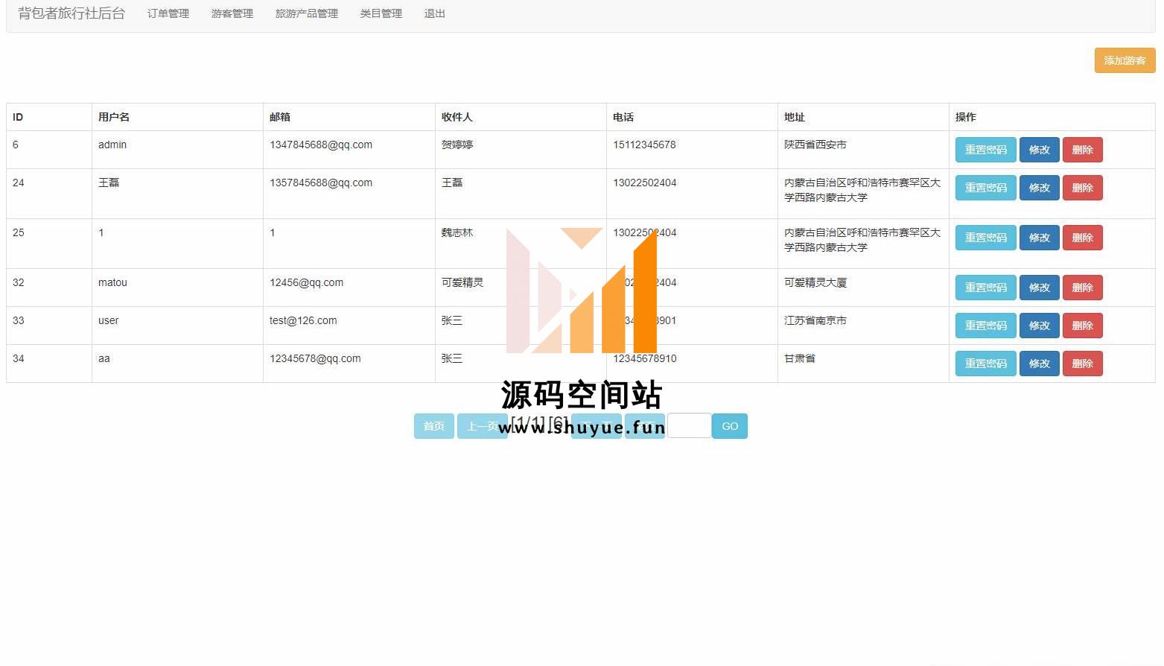The width and height of the screenshot is (1164, 666).
Task: Click the page number input field
Action: pyautogui.click(x=689, y=426)
